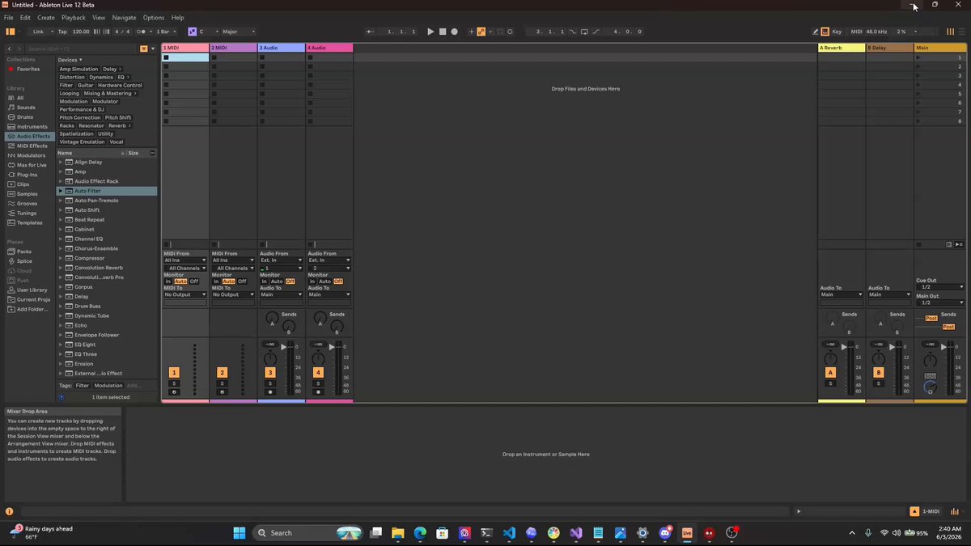Open the Create menu
This screenshot has width=971, height=546.
tap(46, 17)
